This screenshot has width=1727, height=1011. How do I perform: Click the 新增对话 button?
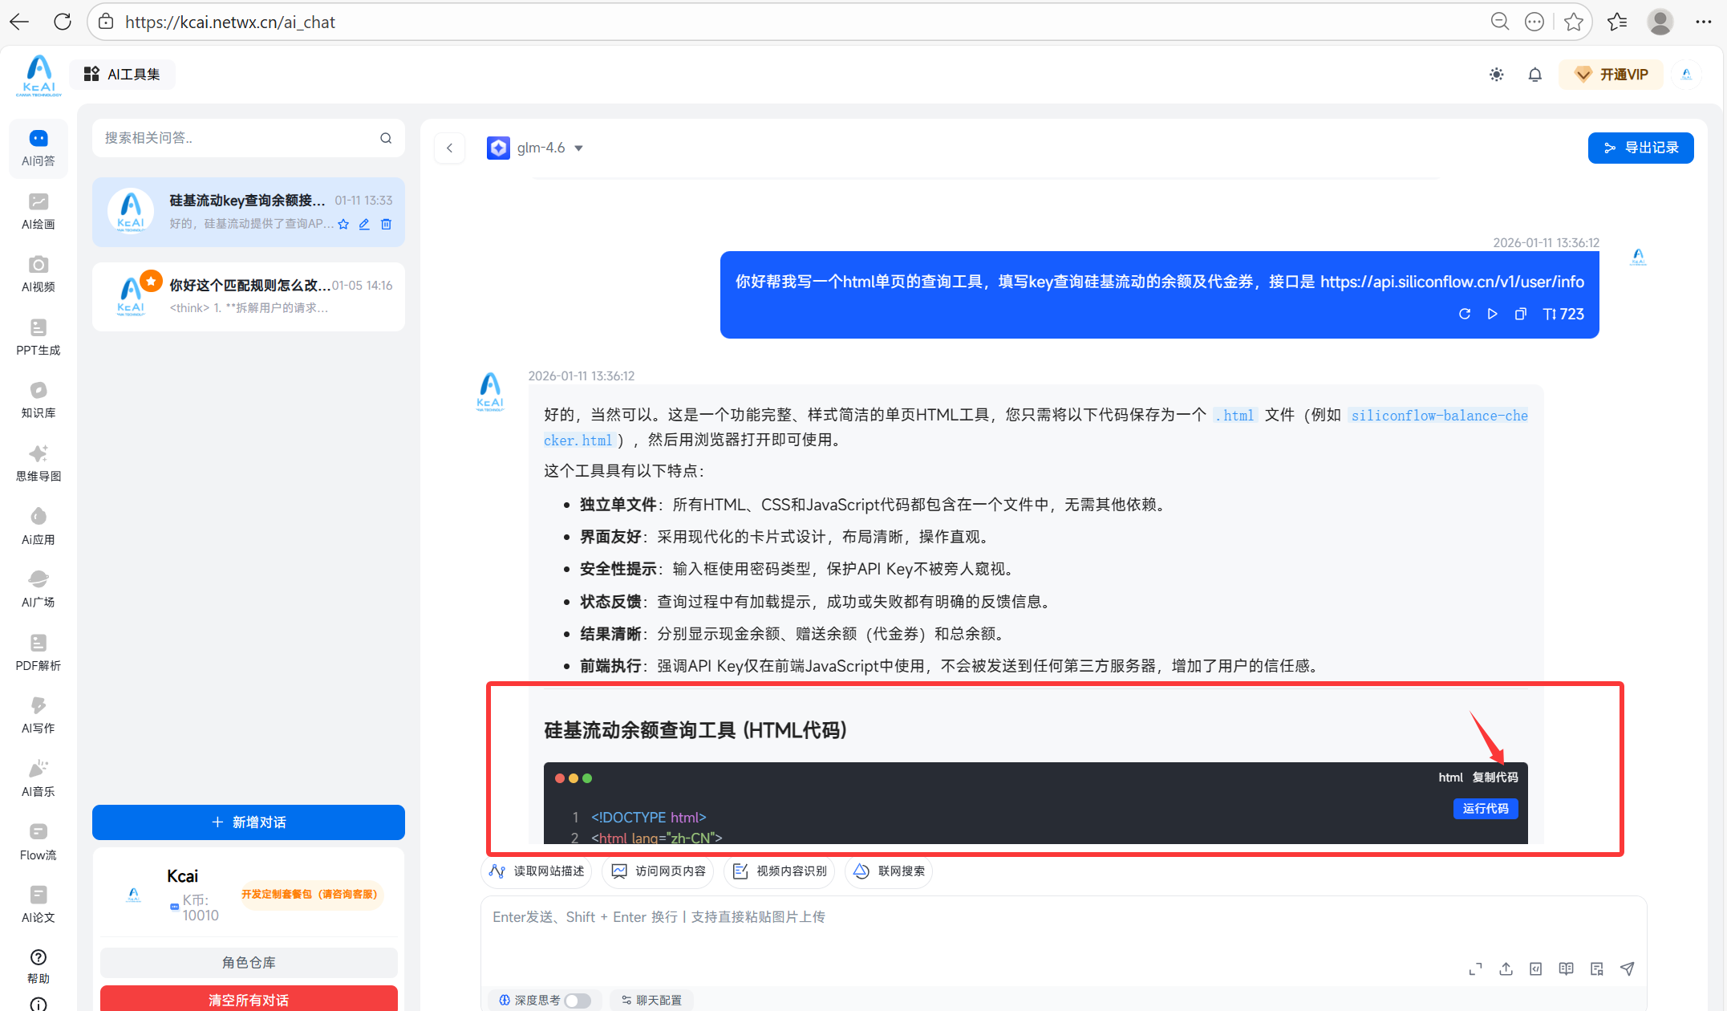tap(248, 822)
